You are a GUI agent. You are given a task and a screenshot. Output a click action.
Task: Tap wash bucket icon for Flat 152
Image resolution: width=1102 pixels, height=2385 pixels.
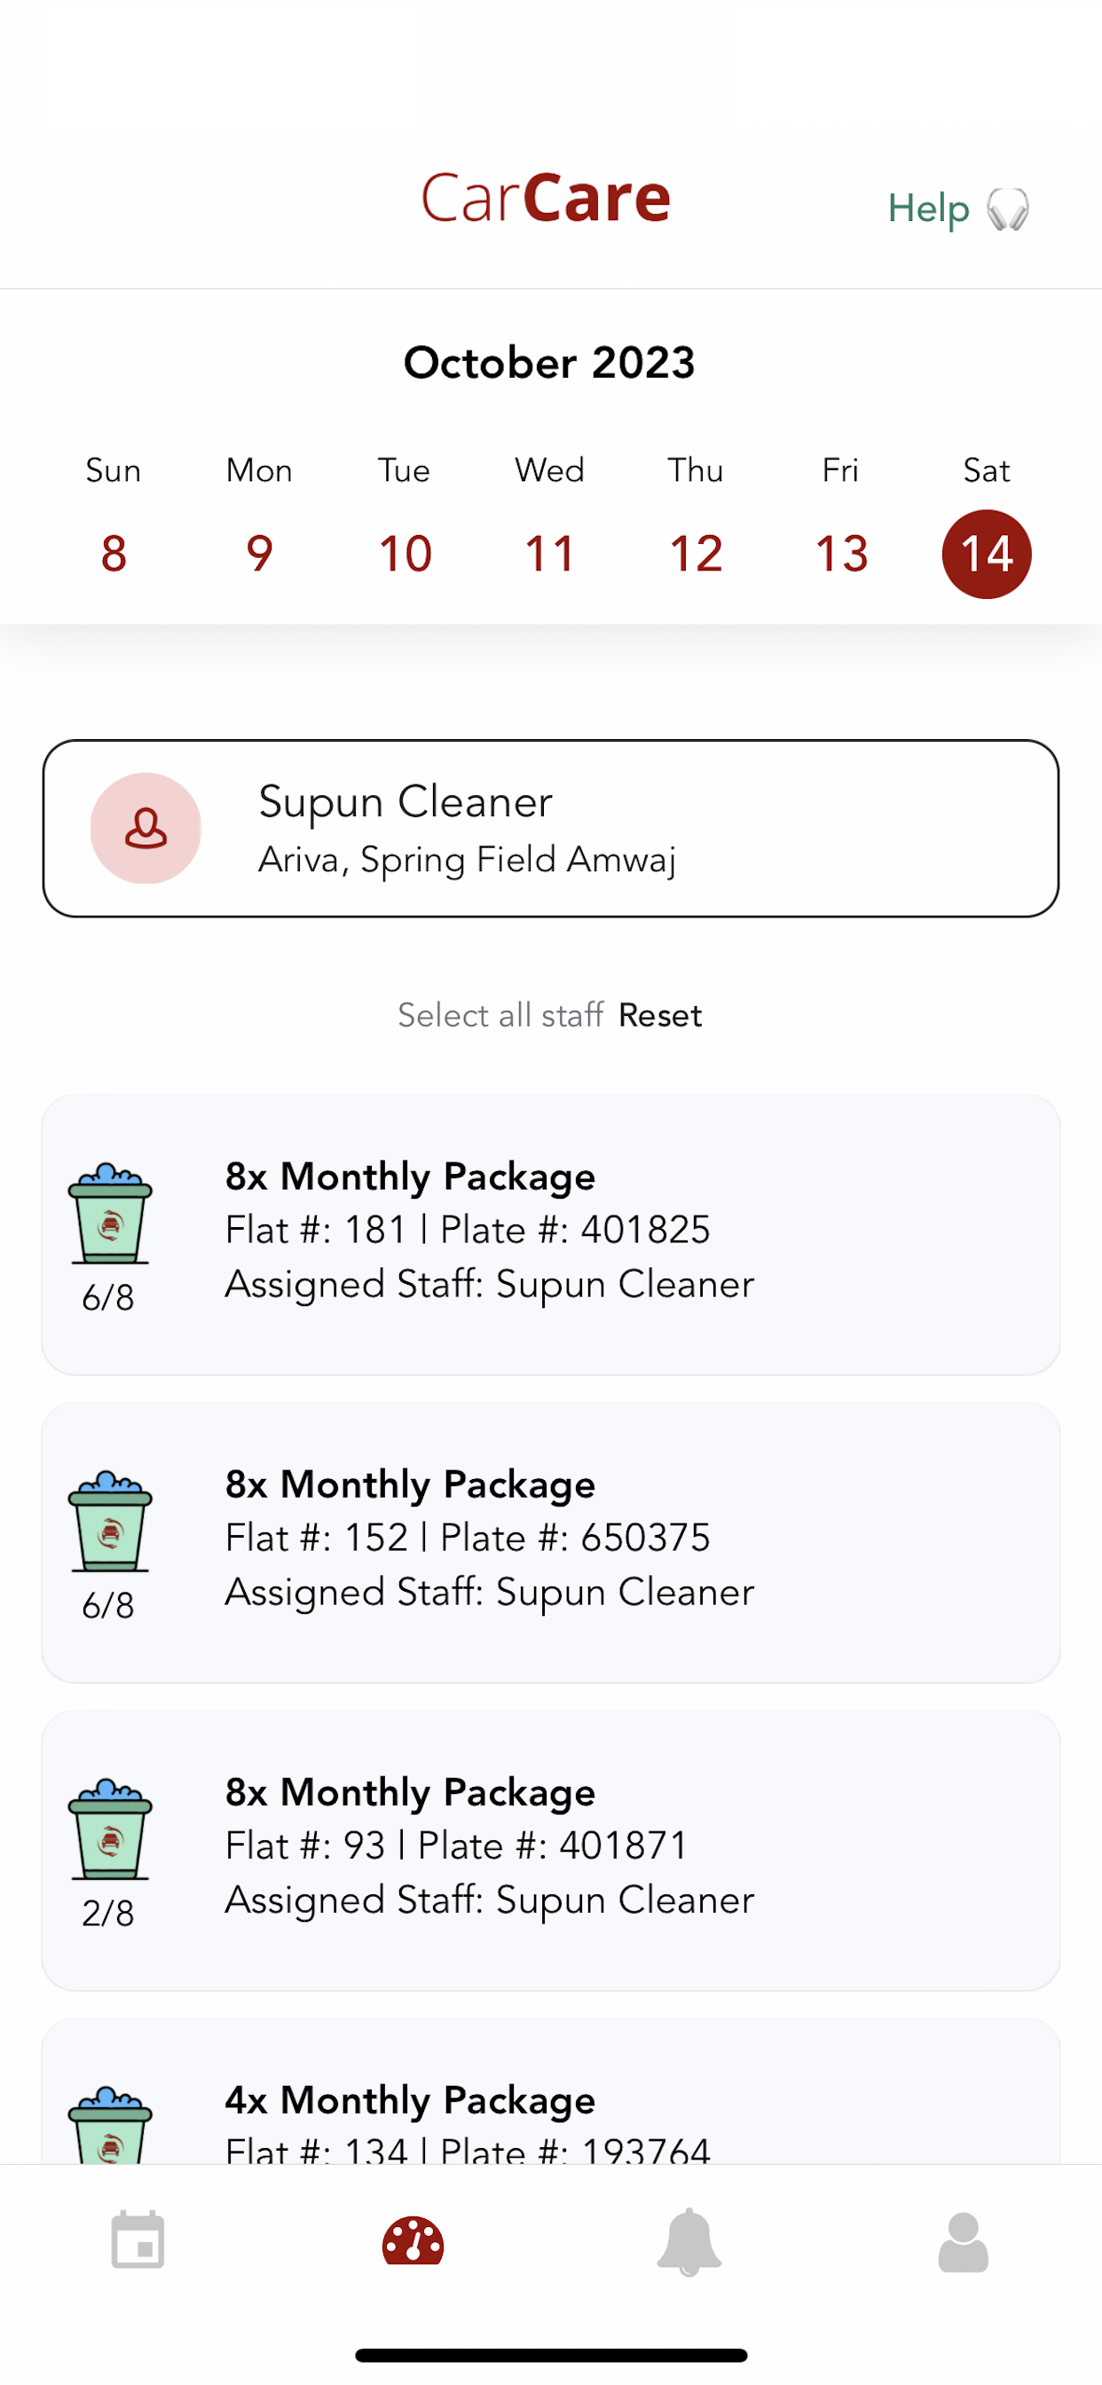109,1520
